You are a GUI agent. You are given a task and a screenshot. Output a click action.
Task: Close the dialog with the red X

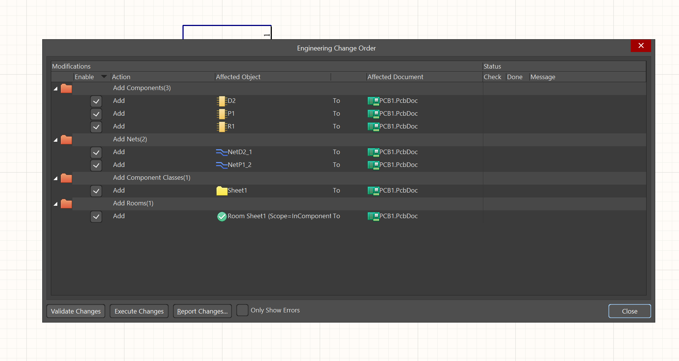(641, 46)
